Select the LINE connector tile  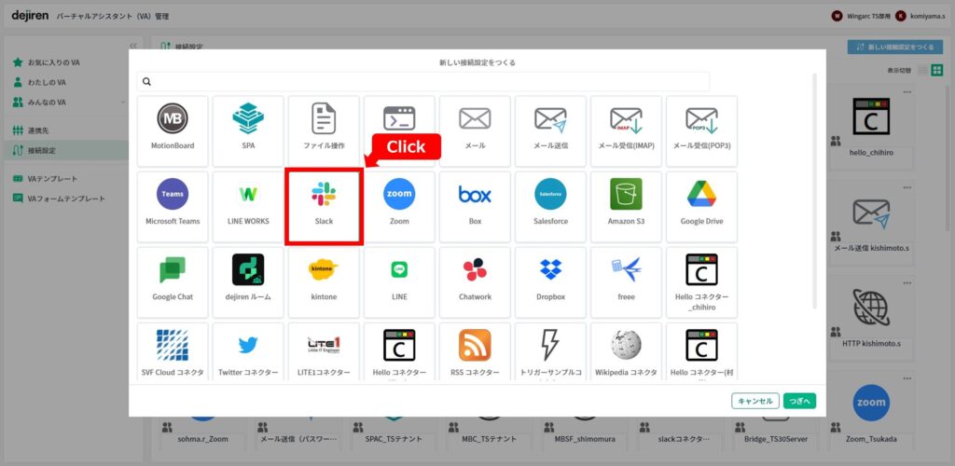pyautogui.click(x=399, y=282)
